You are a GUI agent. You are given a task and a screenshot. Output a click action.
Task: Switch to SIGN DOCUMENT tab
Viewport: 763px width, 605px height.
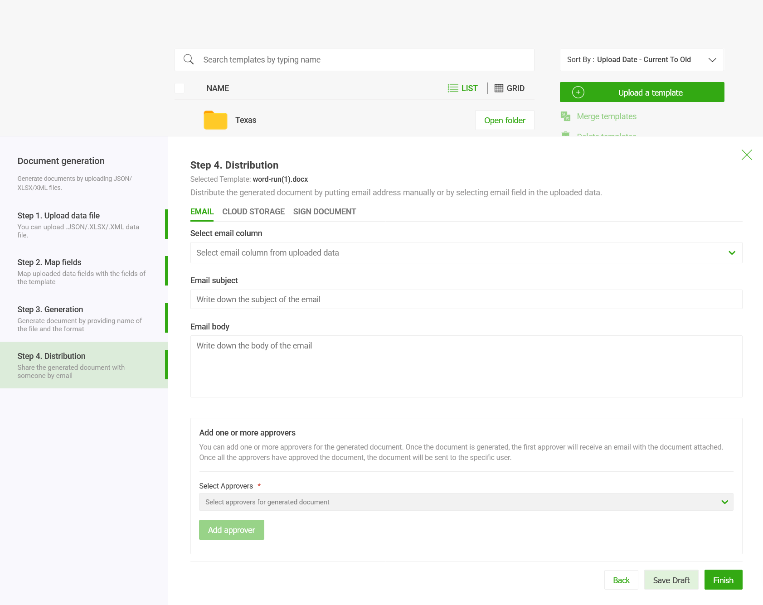point(325,212)
